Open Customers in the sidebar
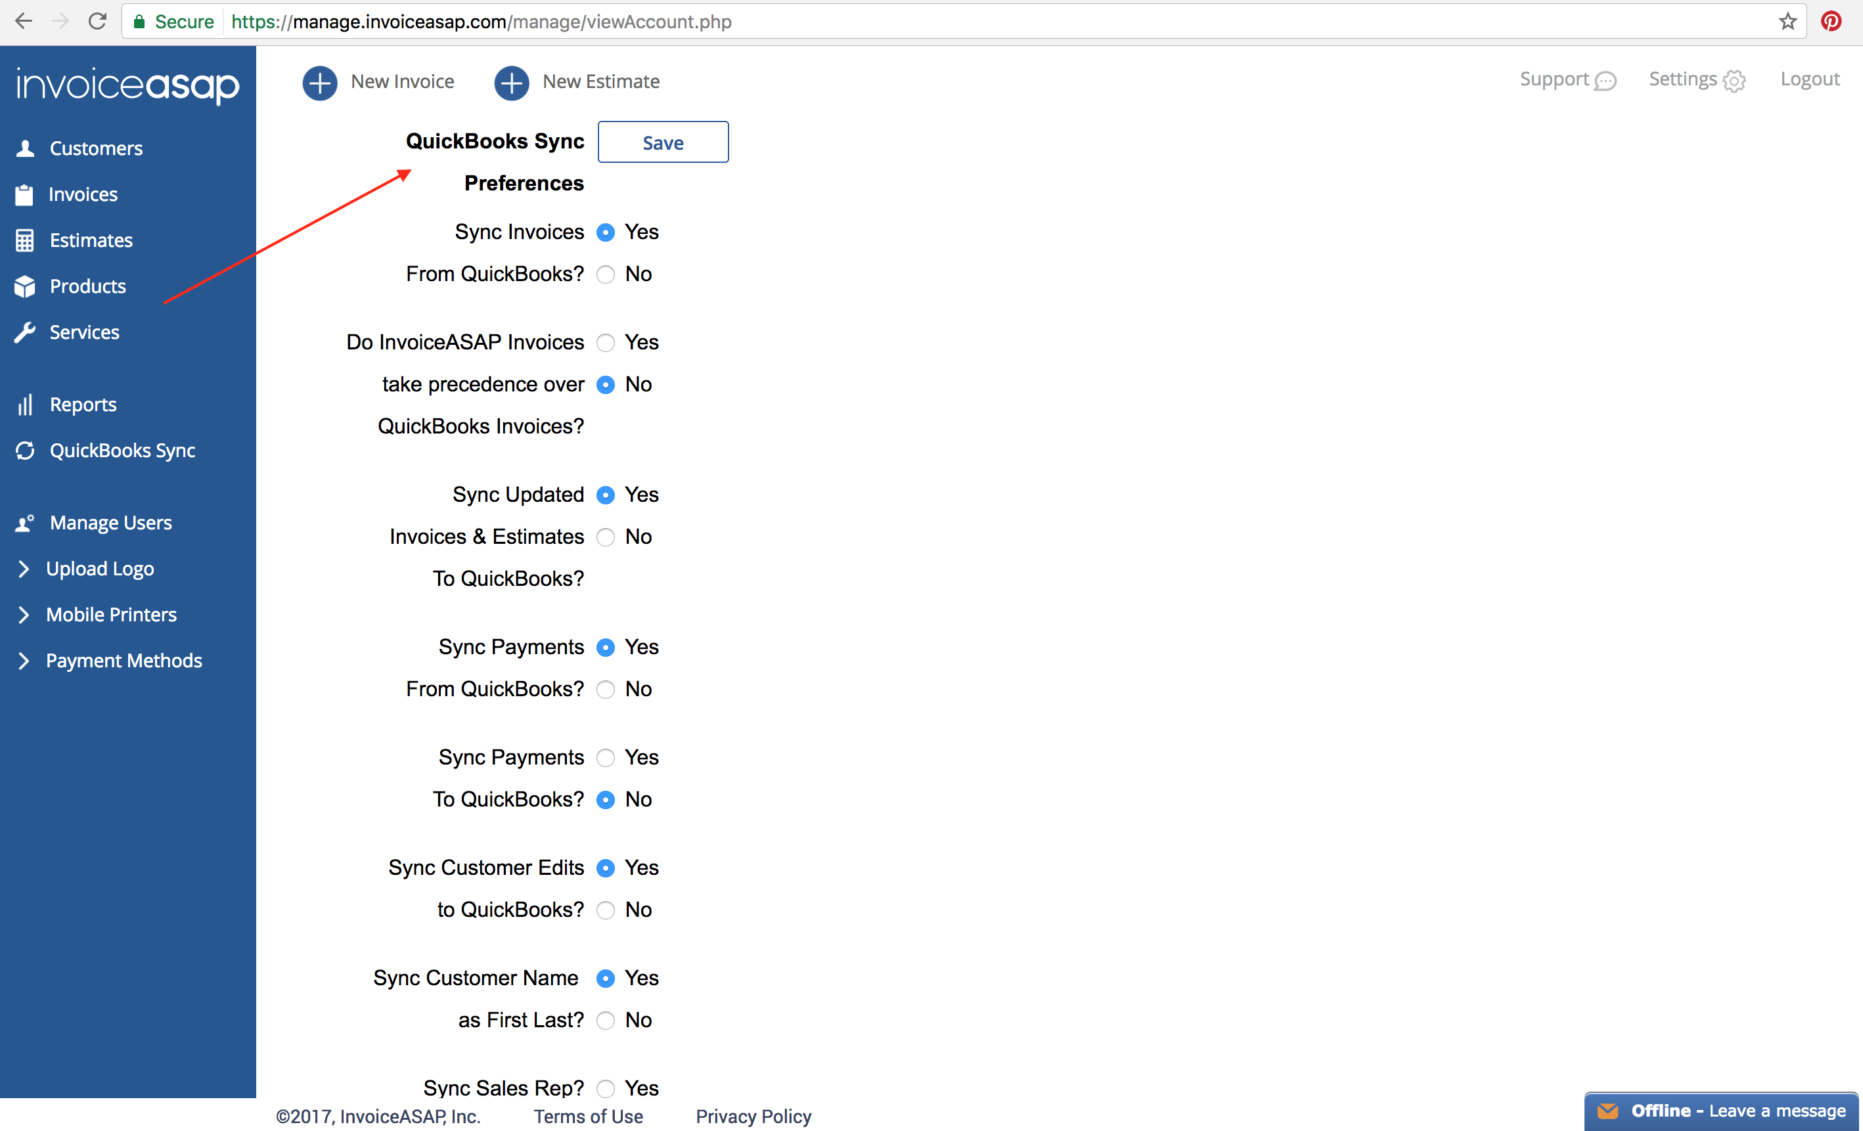Viewport: 1863px width, 1131px height. (x=96, y=148)
